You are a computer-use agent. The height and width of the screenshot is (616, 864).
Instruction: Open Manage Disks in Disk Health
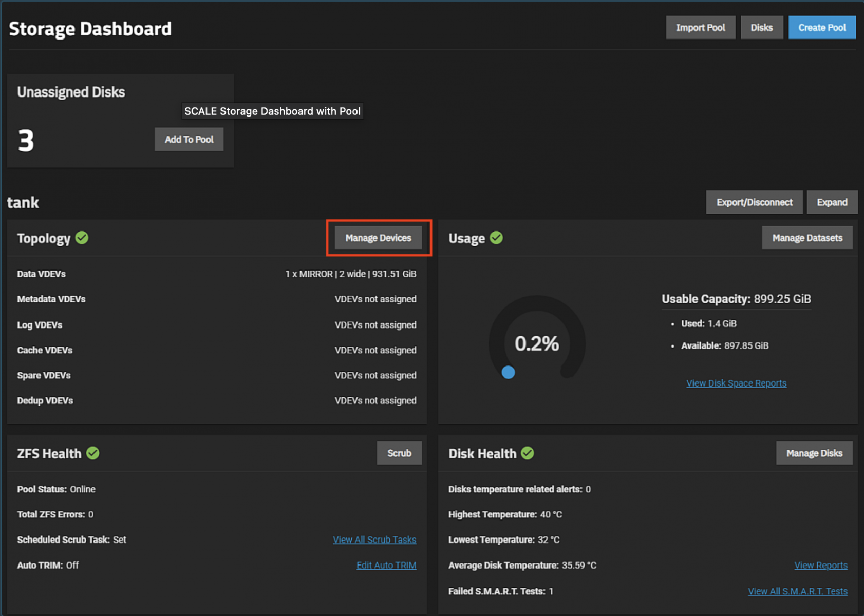(814, 453)
